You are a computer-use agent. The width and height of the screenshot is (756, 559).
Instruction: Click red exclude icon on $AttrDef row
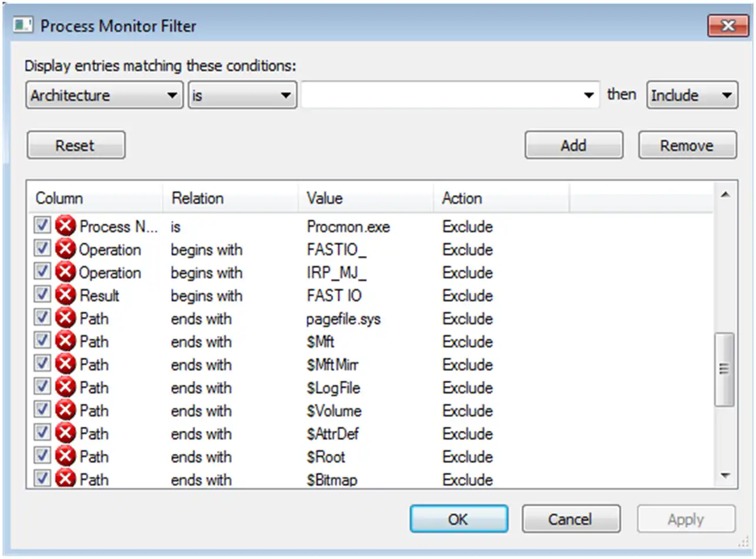pos(65,434)
